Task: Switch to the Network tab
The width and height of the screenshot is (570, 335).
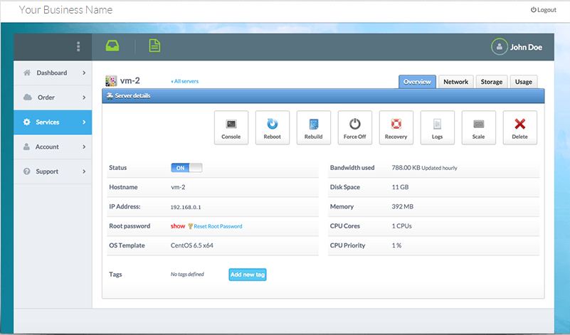Action: pyautogui.click(x=455, y=82)
